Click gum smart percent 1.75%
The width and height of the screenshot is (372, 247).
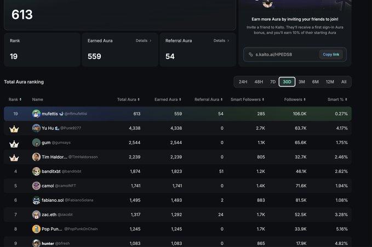coord(342,143)
